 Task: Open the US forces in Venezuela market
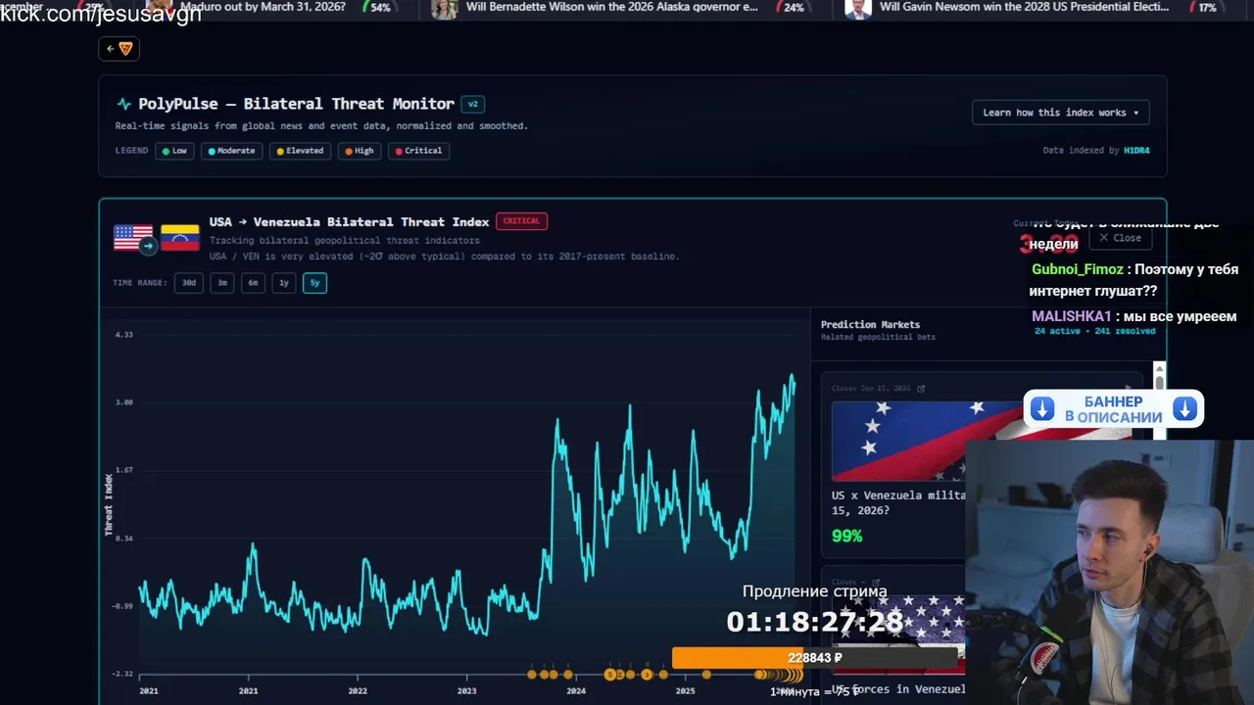pyautogui.click(x=898, y=689)
